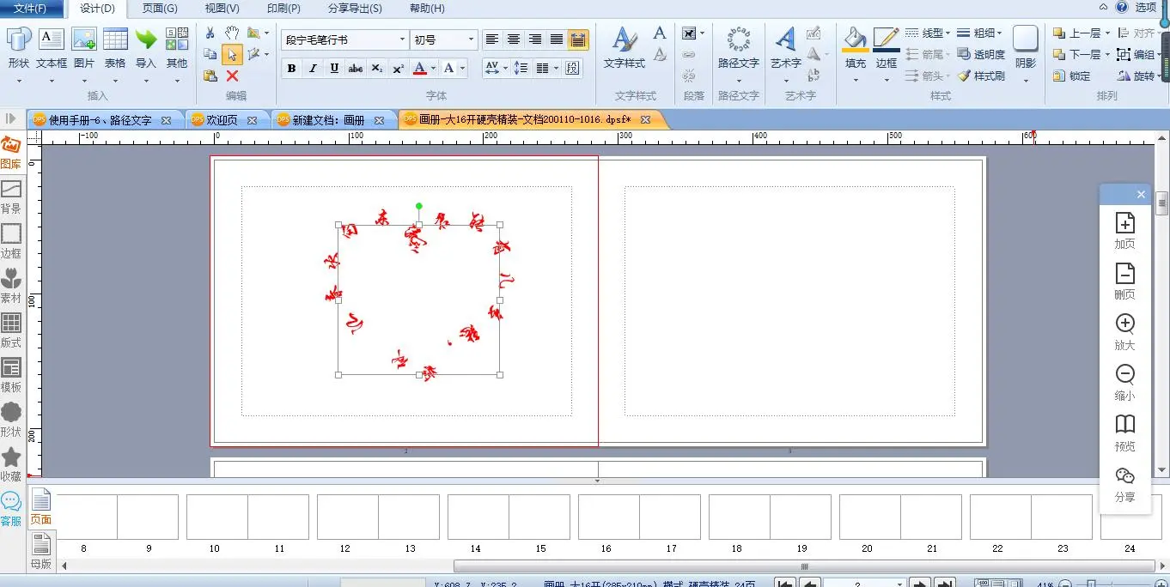This screenshot has height=587, width=1170.
Task: Toggle bold text formatting
Action: pyautogui.click(x=292, y=69)
